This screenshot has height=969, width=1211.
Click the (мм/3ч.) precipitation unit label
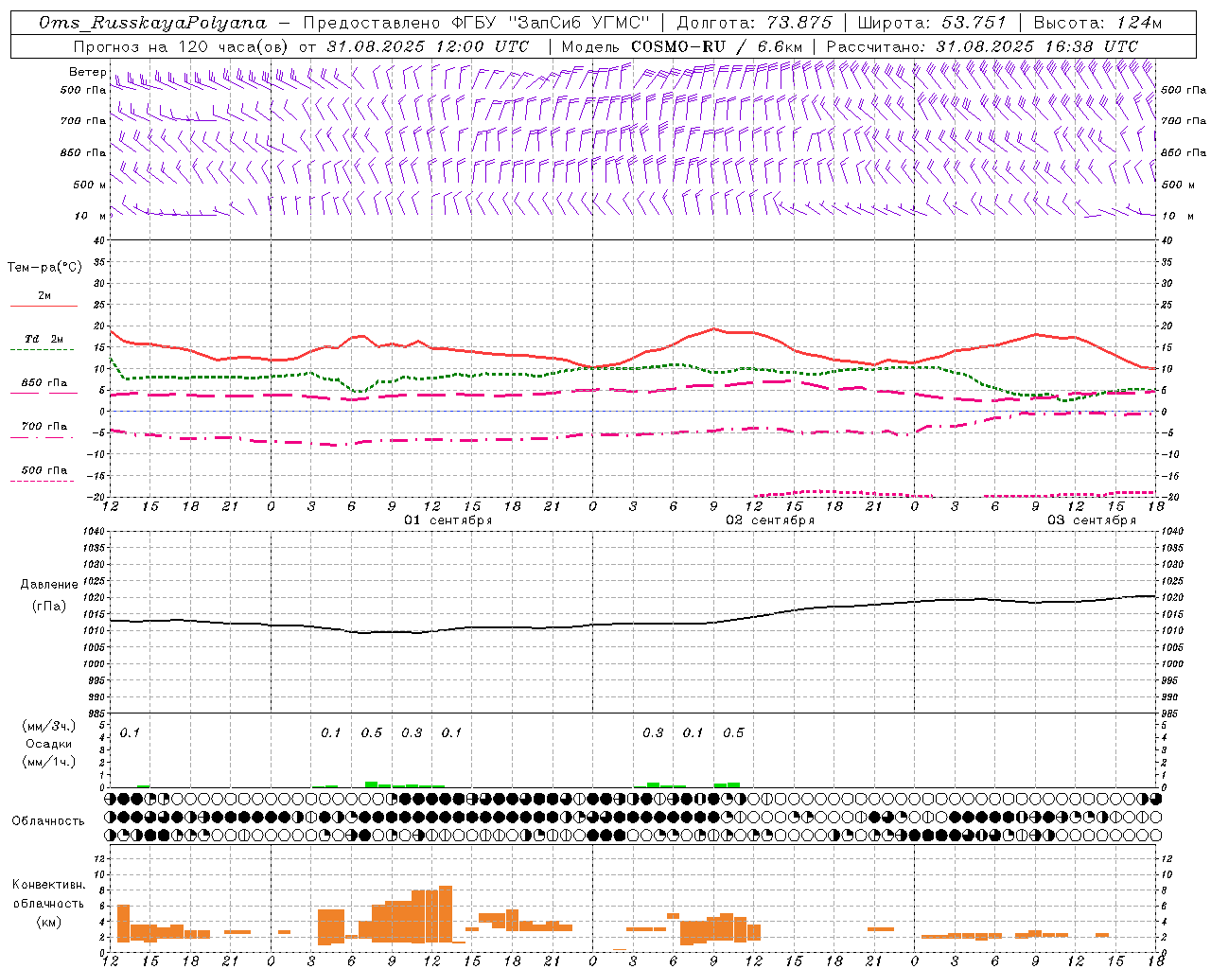click(x=49, y=726)
